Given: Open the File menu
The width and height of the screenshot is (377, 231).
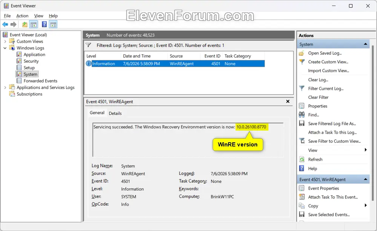Looking at the screenshot, I should tap(7, 16).
